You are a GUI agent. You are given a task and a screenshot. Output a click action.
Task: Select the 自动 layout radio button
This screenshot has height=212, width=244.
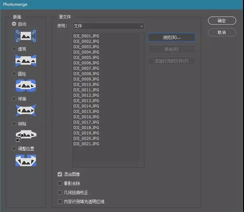[x=14, y=24]
